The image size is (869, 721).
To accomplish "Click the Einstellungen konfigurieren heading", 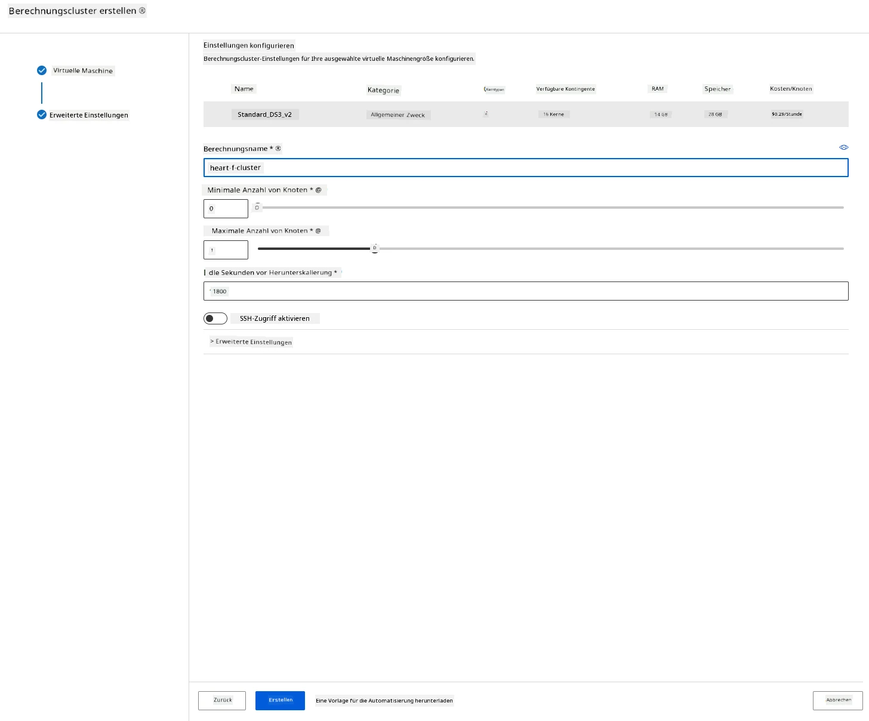I will click(x=249, y=45).
